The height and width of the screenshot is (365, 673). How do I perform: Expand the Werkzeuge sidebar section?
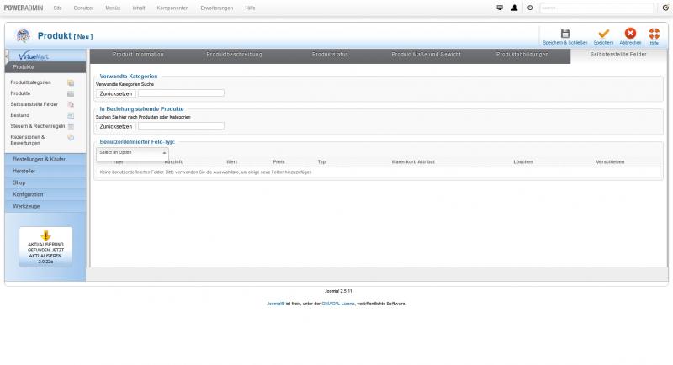click(x=45, y=206)
